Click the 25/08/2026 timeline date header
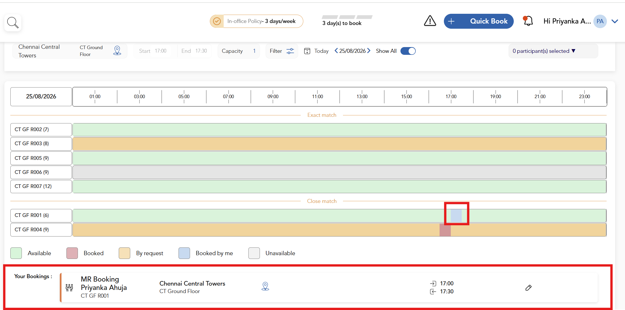 pos(41,97)
